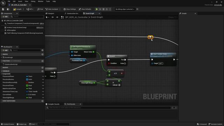Toggle visibility eye for MaxPerceivedTime variable
The width and height of the screenshot is (224, 126).
pyautogui.click(x=43, y=89)
